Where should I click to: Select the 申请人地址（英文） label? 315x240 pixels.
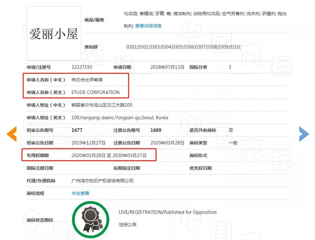(46, 118)
